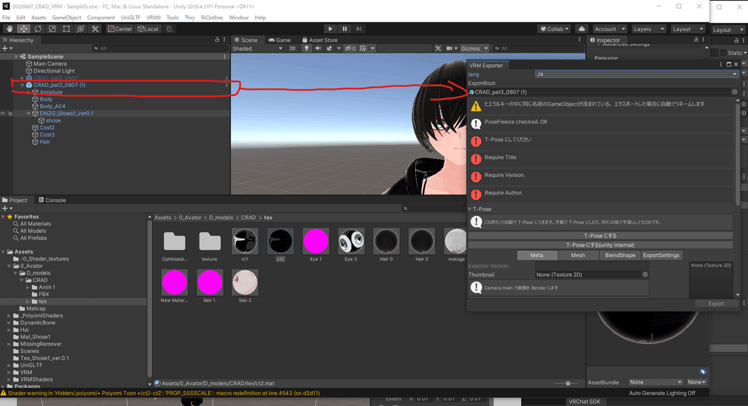Screen dimensions: 748x406
Task: Select the combined Transform tool
Action: [x=81, y=29]
